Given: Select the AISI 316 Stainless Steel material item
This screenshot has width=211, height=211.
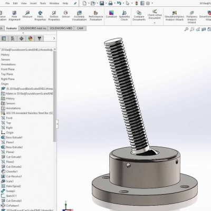Looking at the screenshot, I should 27,113.
